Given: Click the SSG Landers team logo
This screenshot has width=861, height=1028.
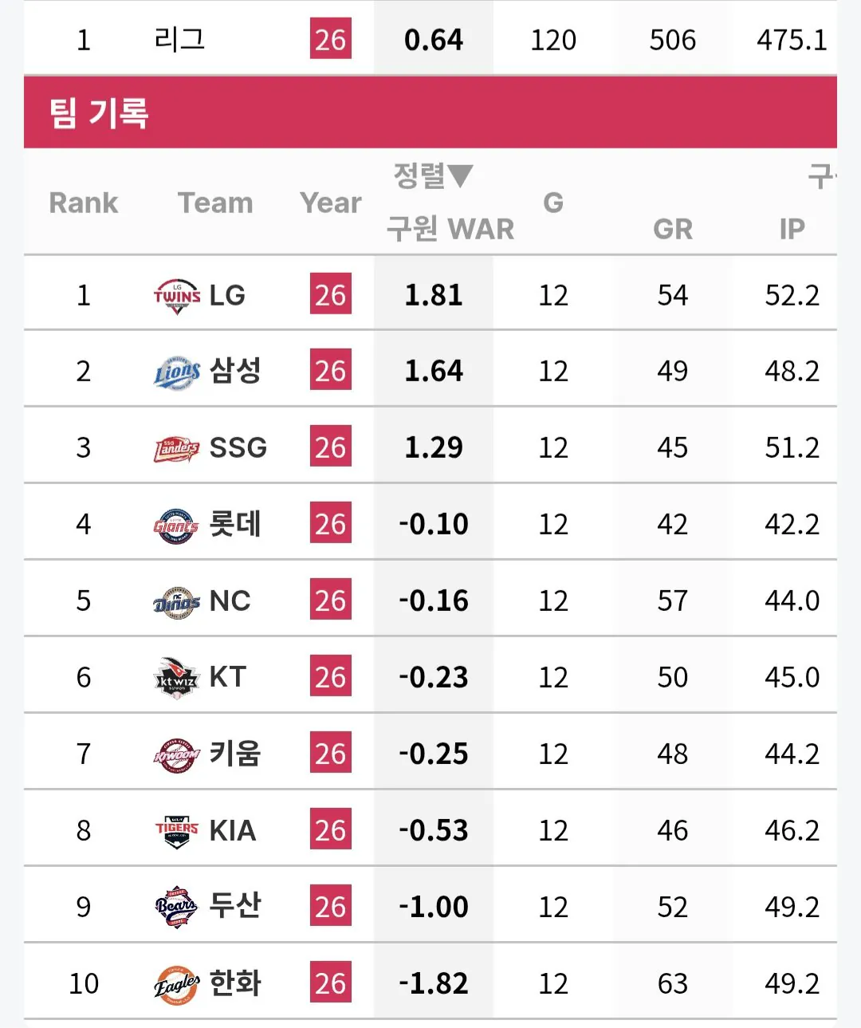Looking at the screenshot, I should click(x=177, y=448).
